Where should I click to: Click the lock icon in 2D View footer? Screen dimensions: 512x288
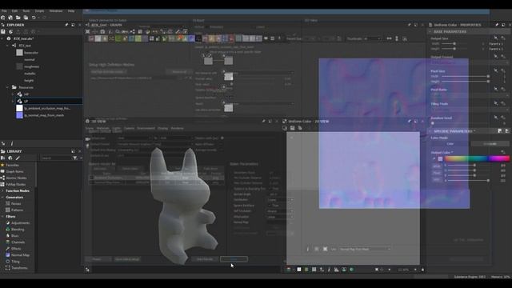tap(422, 270)
